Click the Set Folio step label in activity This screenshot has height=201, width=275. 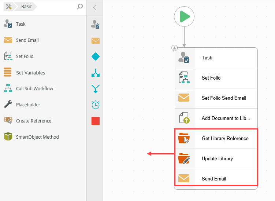tap(211, 78)
